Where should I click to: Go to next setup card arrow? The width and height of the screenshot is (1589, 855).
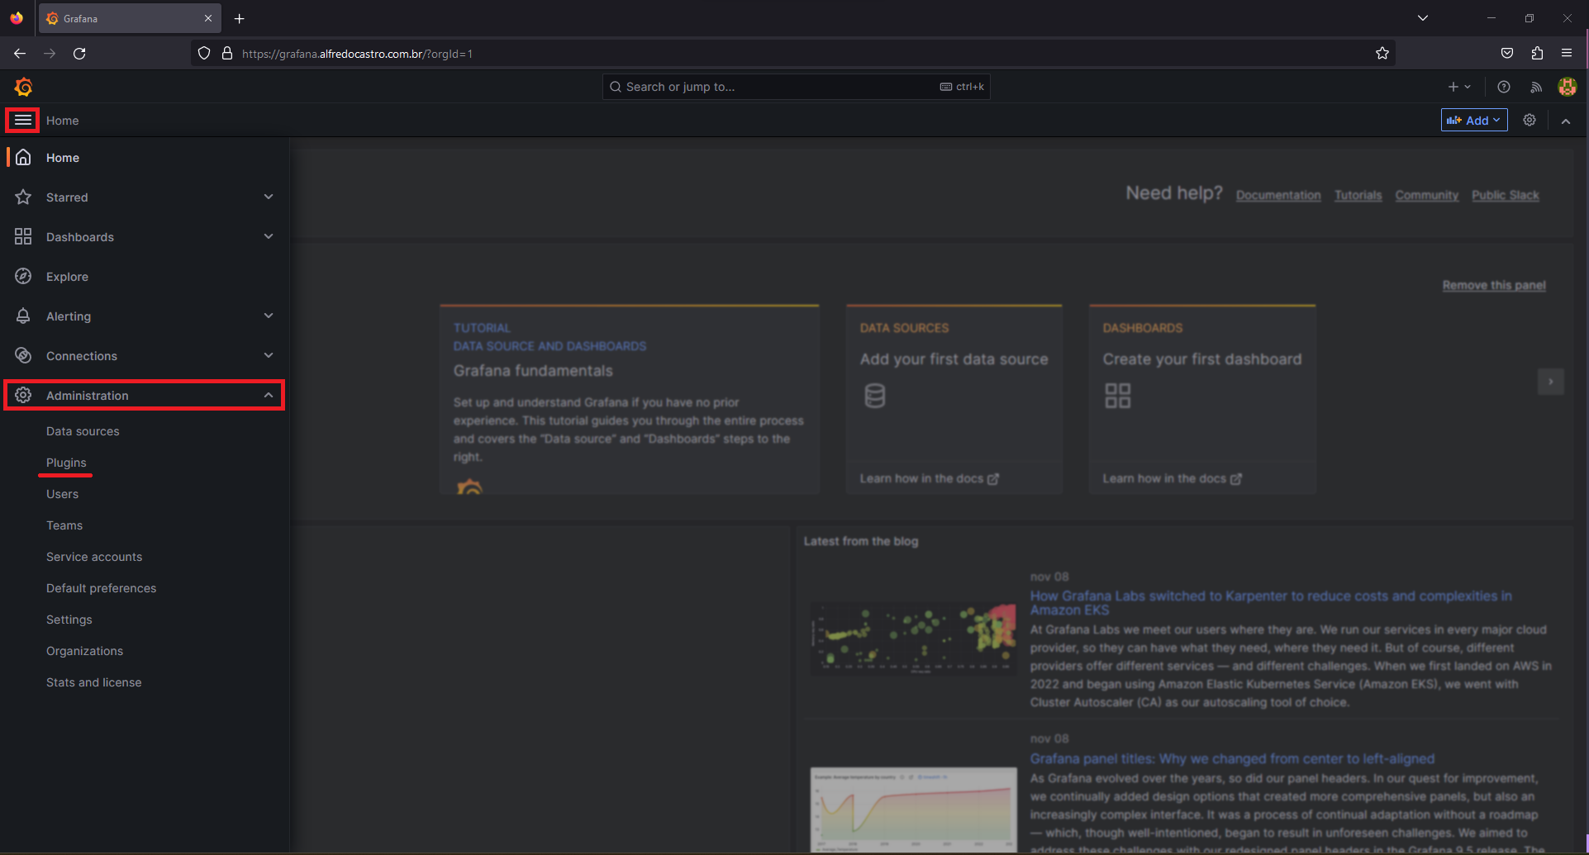coord(1551,382)
